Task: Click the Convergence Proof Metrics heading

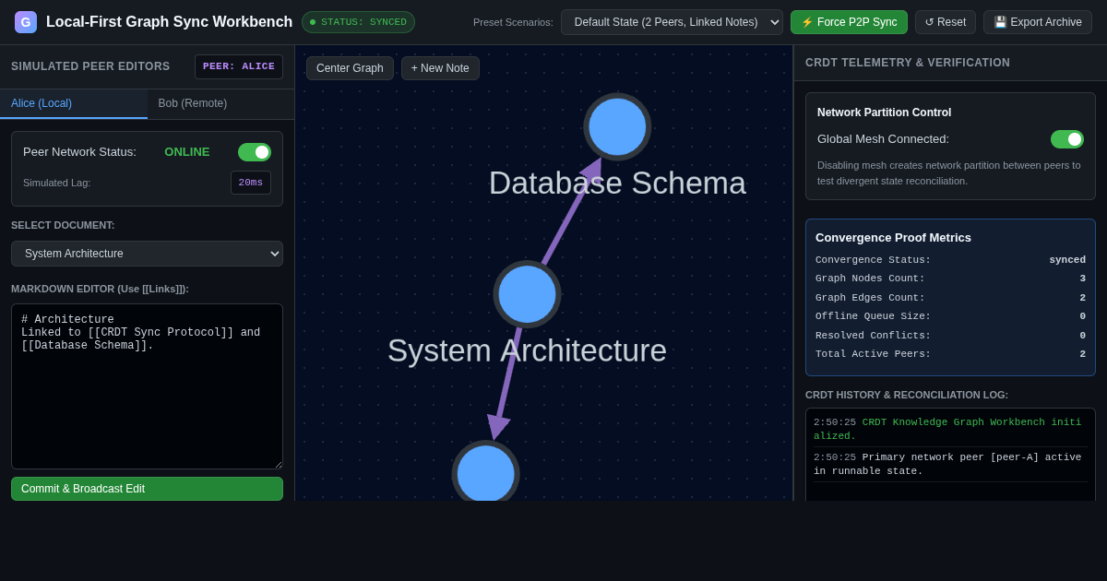Action: click(893, 237)
